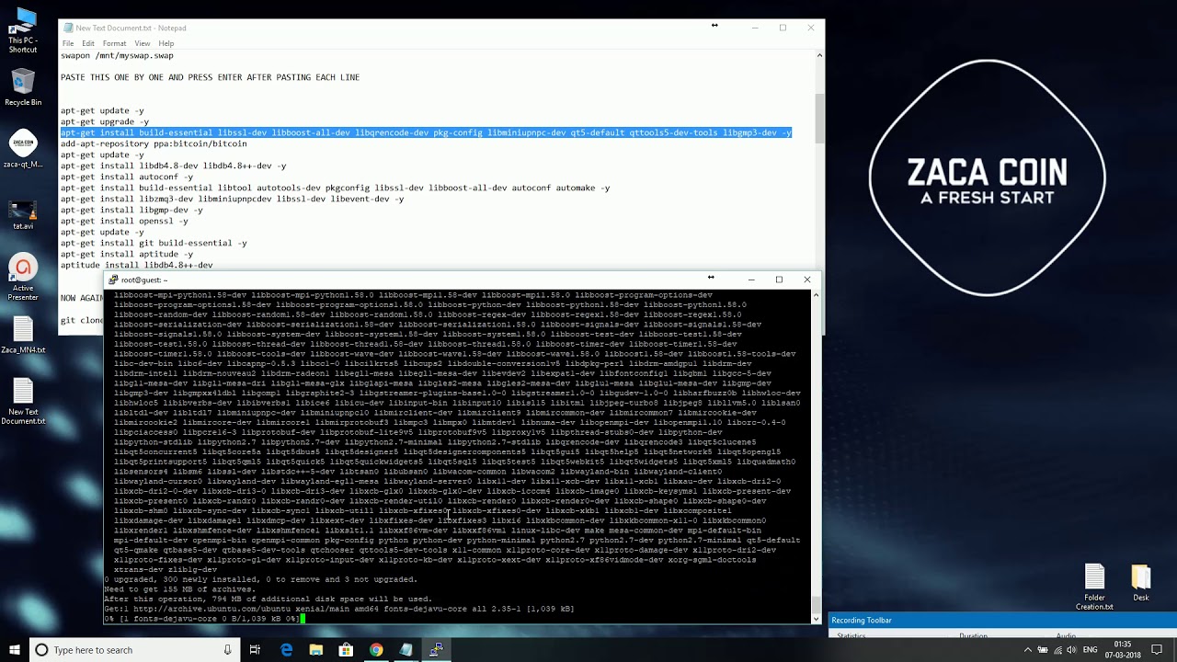Screen dimensions: 1177x662
Task: Open This PC shortcut on desktop
Action: pos(23,30)
